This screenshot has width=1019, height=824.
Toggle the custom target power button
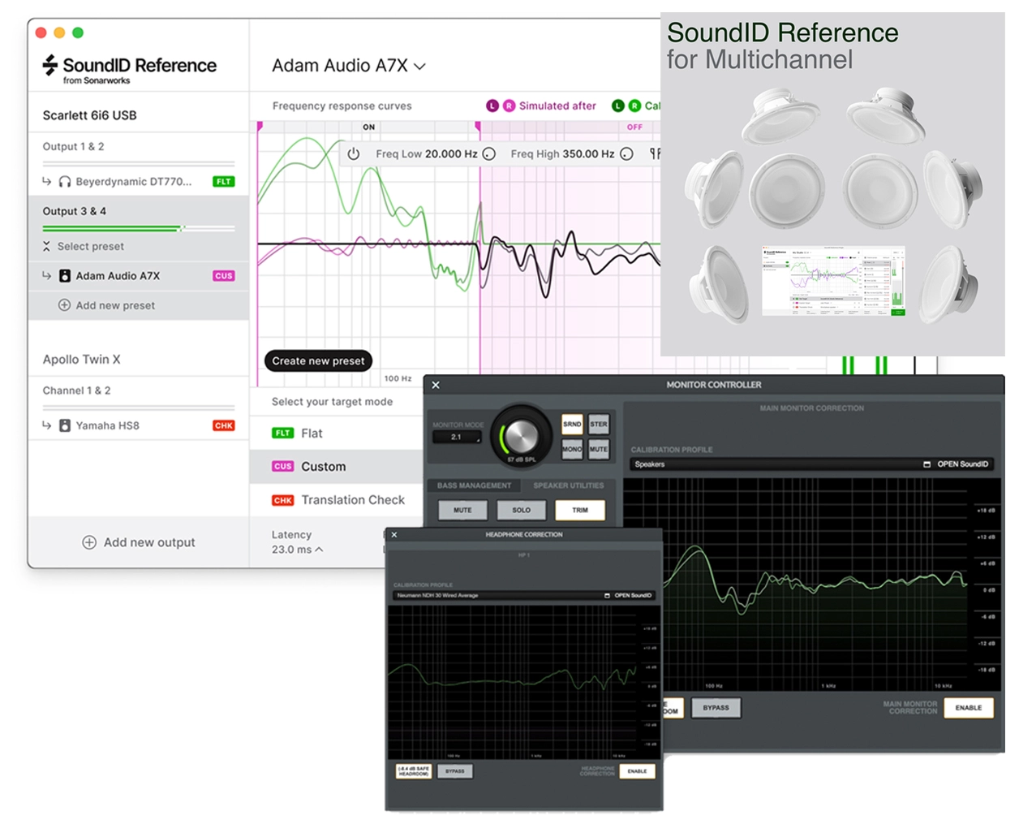354,153
